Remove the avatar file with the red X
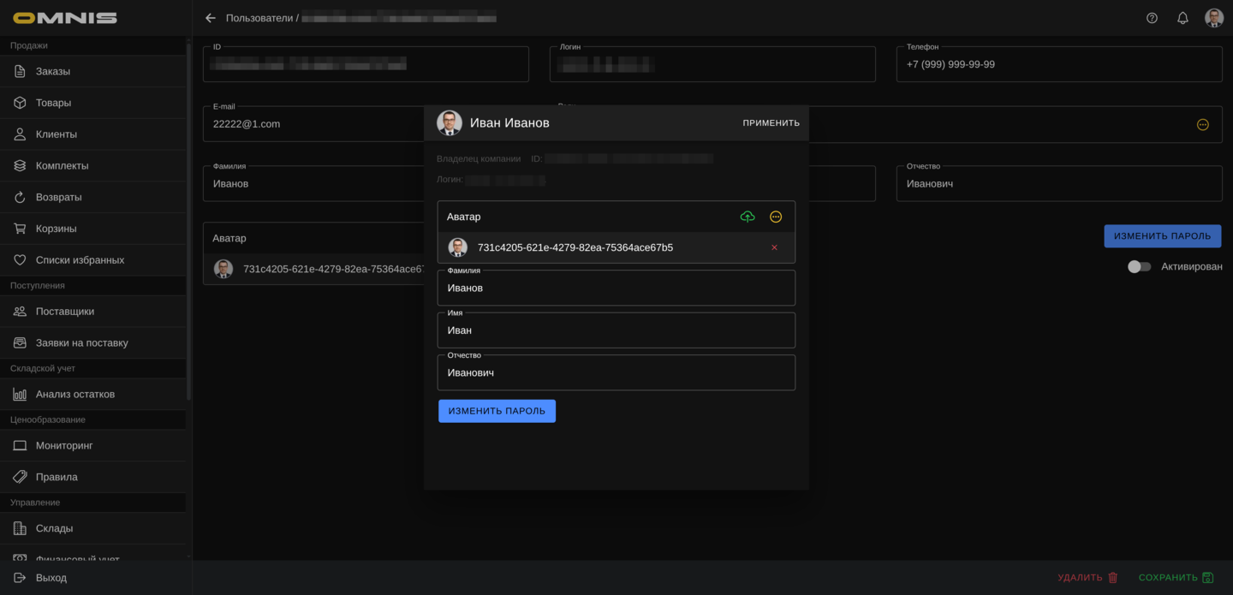 (774, 247)
